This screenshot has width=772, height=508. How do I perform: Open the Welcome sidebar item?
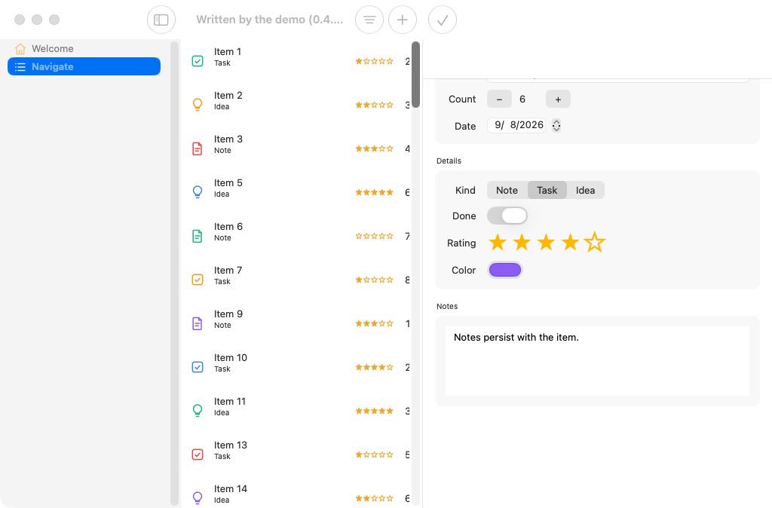[84, 49]
